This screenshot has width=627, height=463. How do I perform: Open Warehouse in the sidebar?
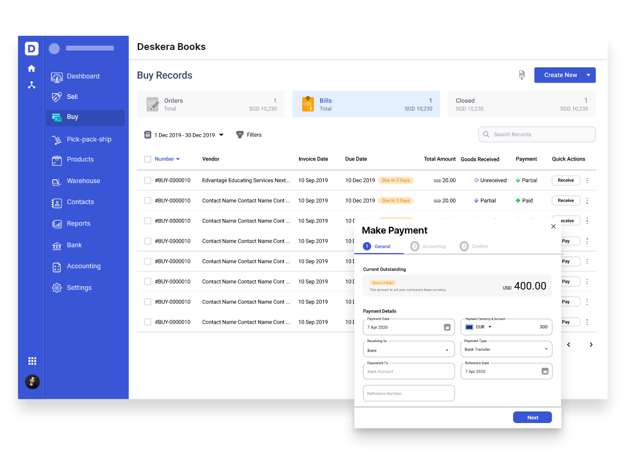click(x=85, y=182)
